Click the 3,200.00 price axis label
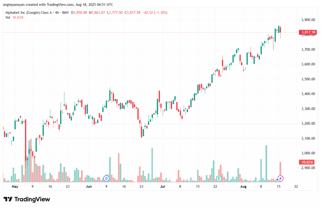The width and height of the screenshot is (321, 208). (308, 124)
